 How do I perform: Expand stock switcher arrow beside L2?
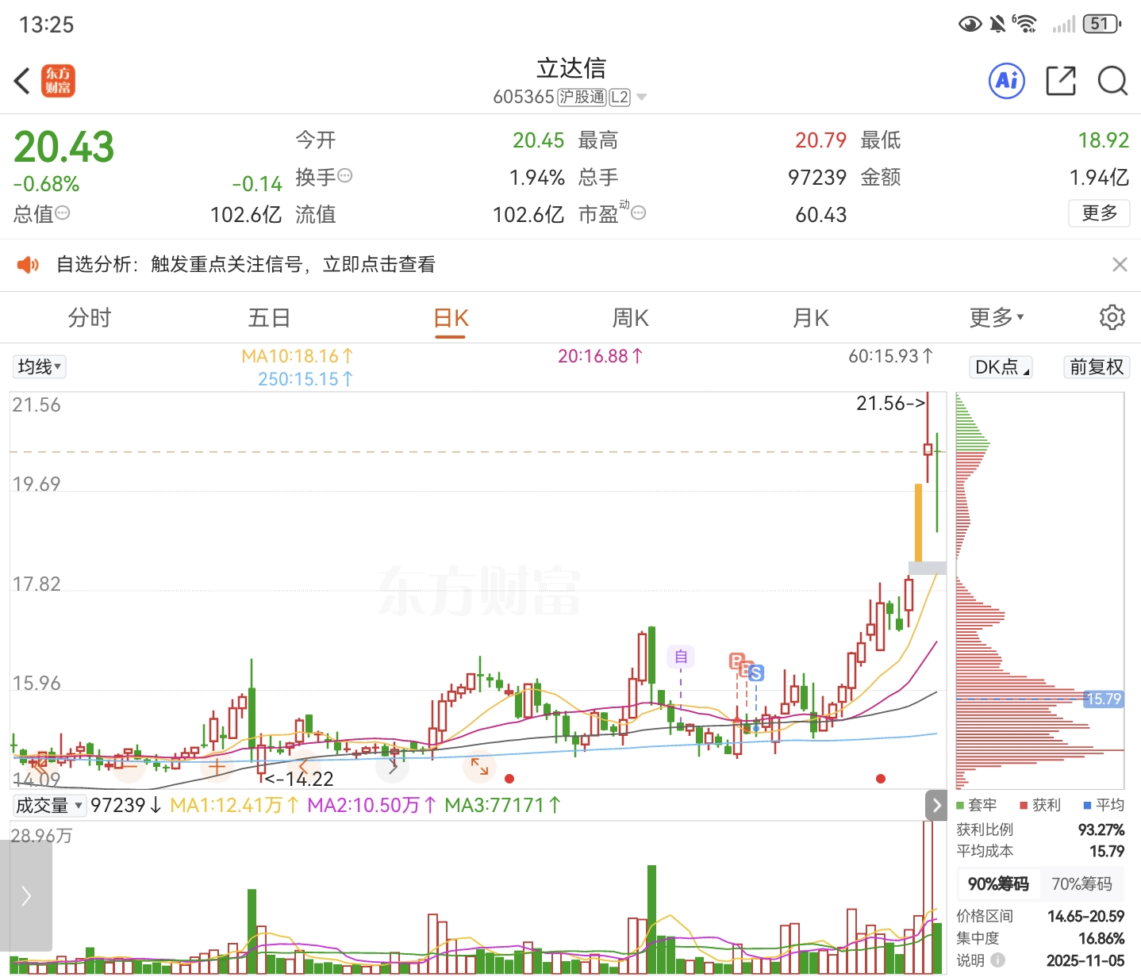coord(642,98)
